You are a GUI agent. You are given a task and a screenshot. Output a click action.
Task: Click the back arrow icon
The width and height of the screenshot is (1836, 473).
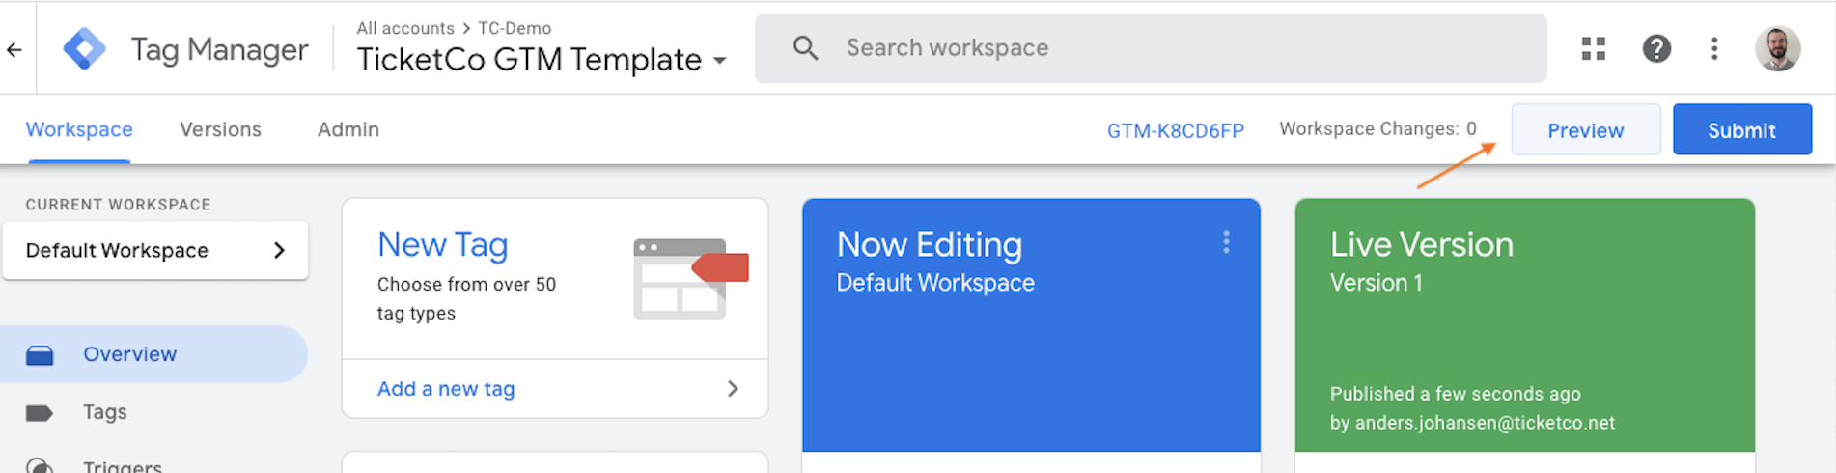pos(14,49)
